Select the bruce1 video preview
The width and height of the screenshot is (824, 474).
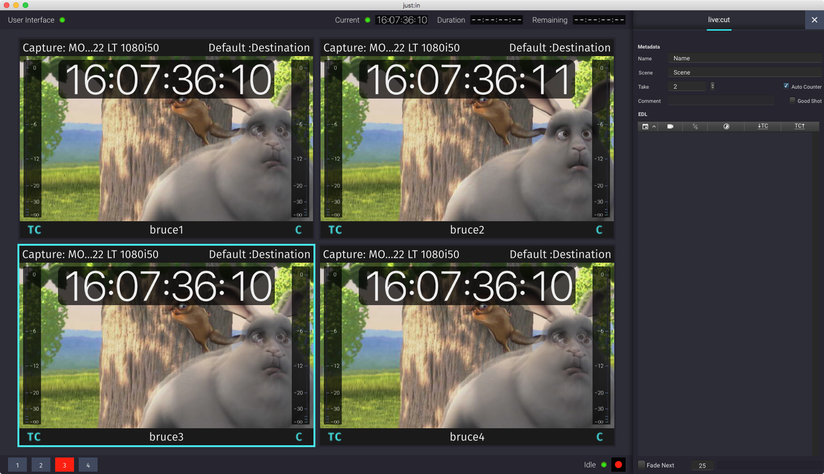click(x=166, y=139)
